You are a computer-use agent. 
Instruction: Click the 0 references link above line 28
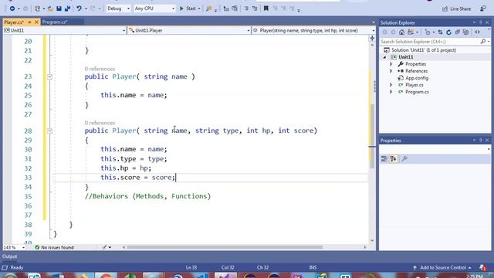(100, 123)
